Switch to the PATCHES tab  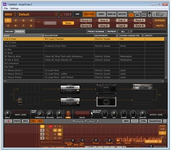pos(9,31)
